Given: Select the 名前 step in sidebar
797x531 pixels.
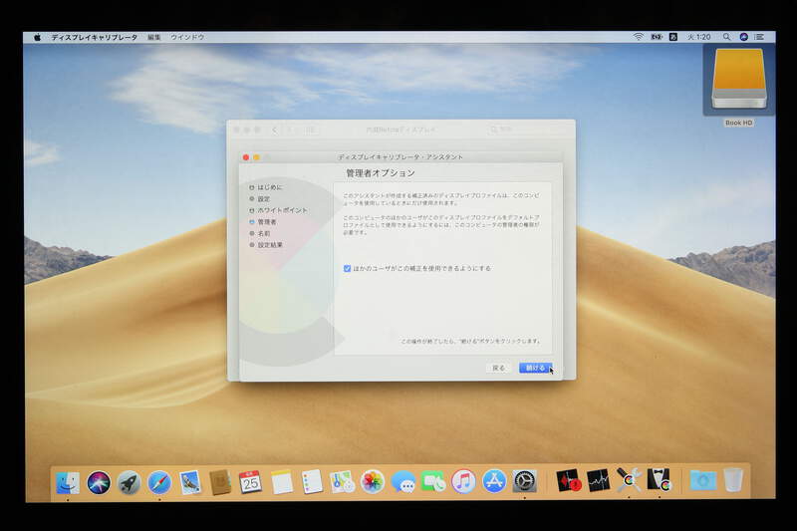Looking at the screenshot, I should [x=260, y=233].
